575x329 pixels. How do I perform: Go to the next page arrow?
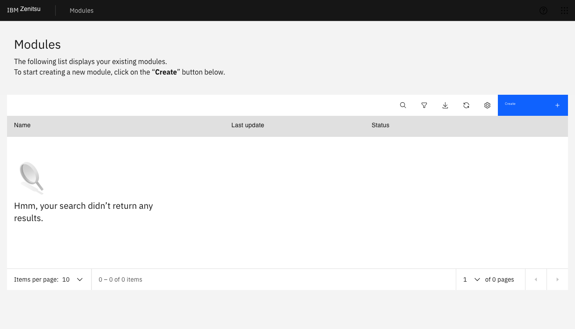pos(557,279)
